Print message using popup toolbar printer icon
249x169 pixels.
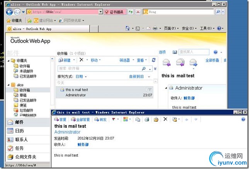tap(147, 119)
